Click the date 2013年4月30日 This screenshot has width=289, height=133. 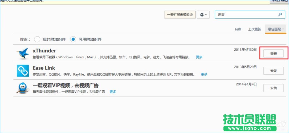click(x=245, y=50)
